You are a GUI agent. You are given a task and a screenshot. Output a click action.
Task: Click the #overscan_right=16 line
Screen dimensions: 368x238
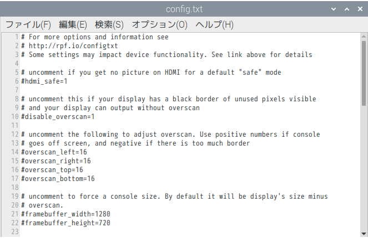point(56,161)
